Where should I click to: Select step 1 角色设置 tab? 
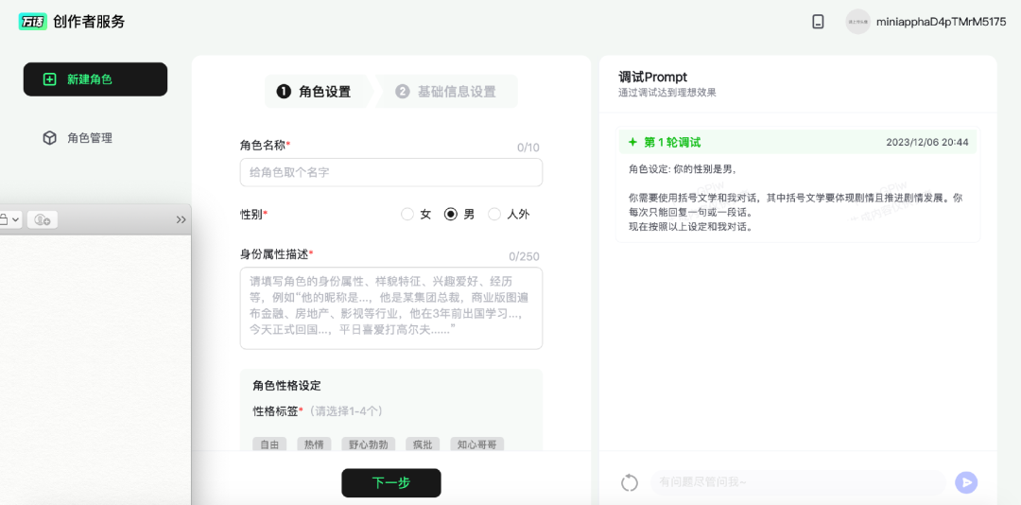point(314,92)
